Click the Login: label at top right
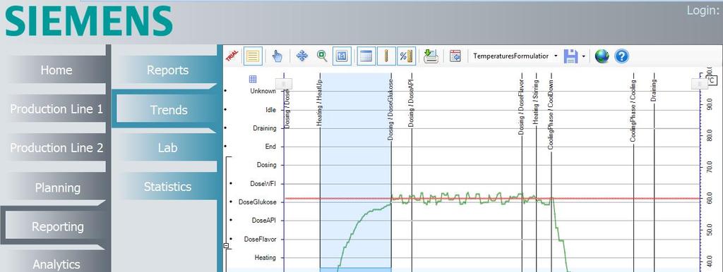 [703, 10]
